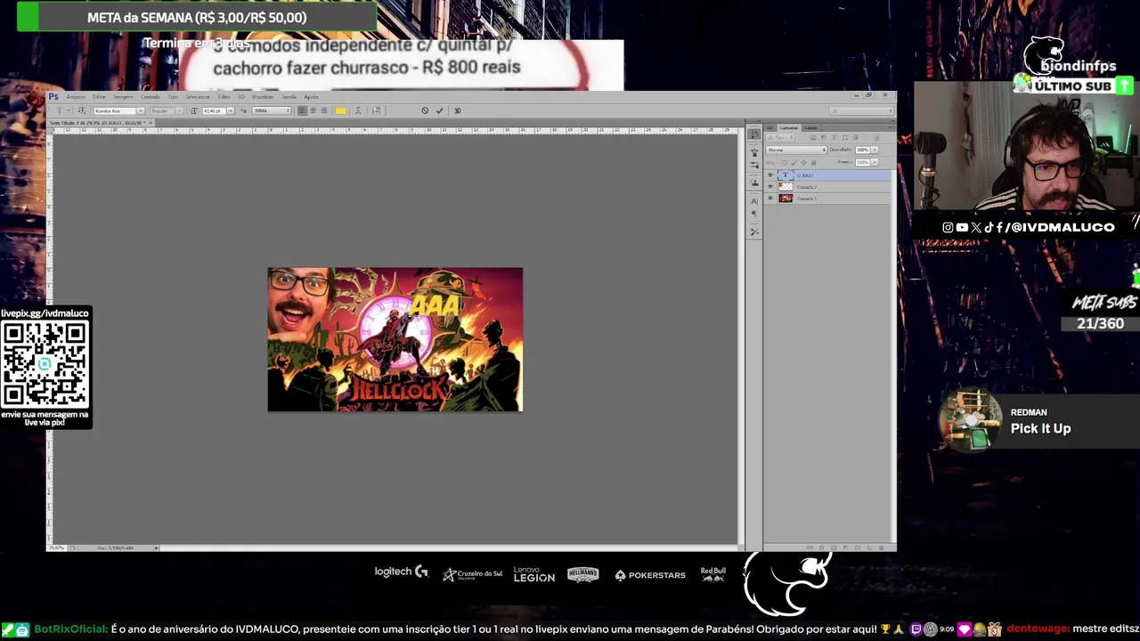Filter layers by adjustment layers icon

click(x=824, y=137)
